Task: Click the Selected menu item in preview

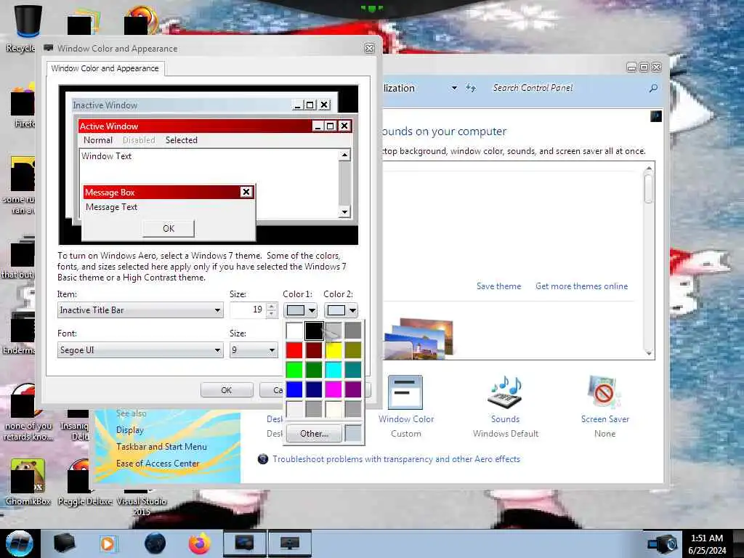Action: pos(181,140)
